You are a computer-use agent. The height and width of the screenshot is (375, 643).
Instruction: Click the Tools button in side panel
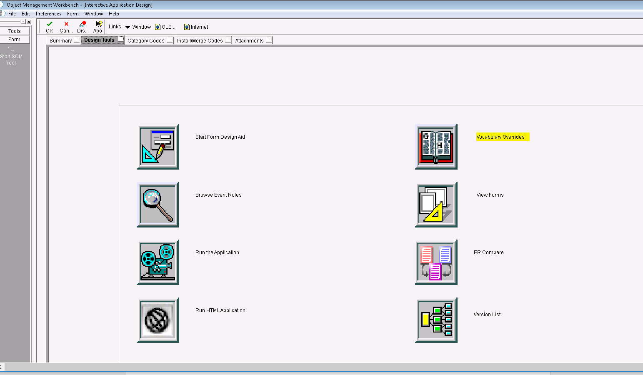coord(15,31)
